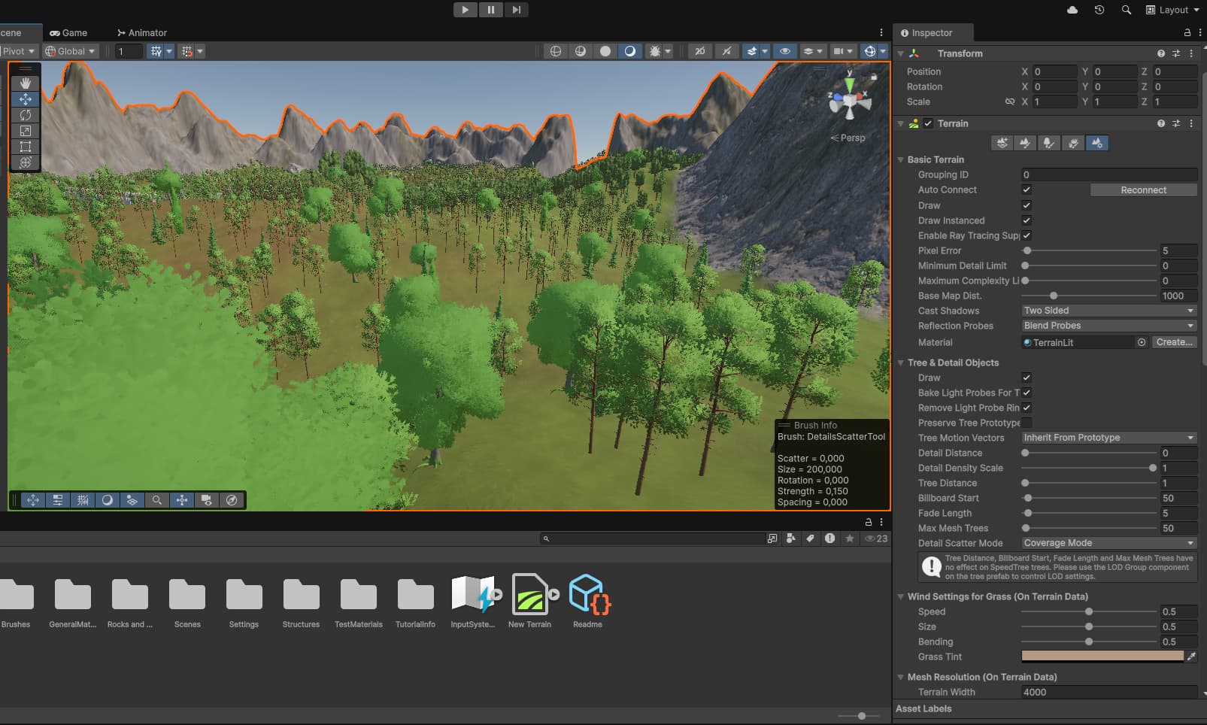Open the New Terrain asset thumbnail
Image resolution: width=1207 pixels, height=725 pixels.
529,594
